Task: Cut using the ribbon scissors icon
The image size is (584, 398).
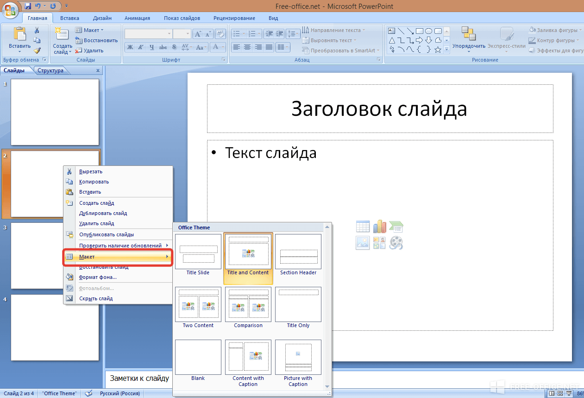Action: [37, 30]
